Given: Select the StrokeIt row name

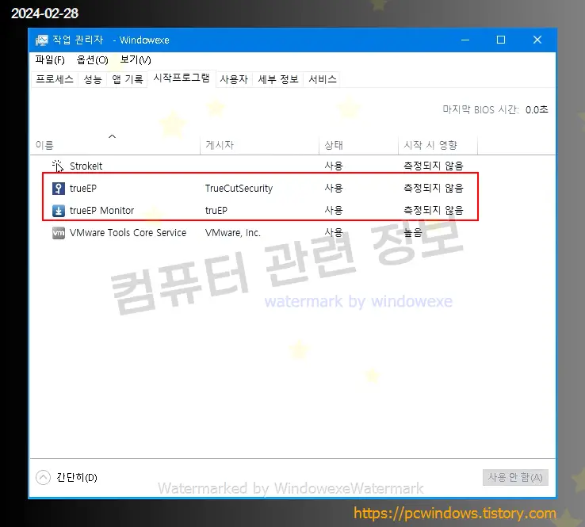Looking at the screenshot, I should 86,166.
